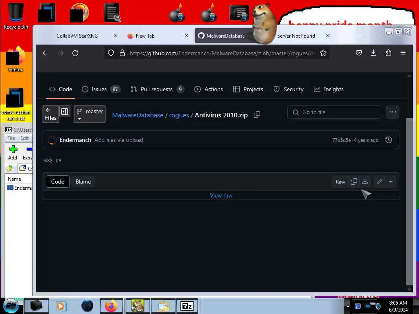Switch to the Server Not Found tab
This screenshot has height=314, width=419.
pos(296,36)
